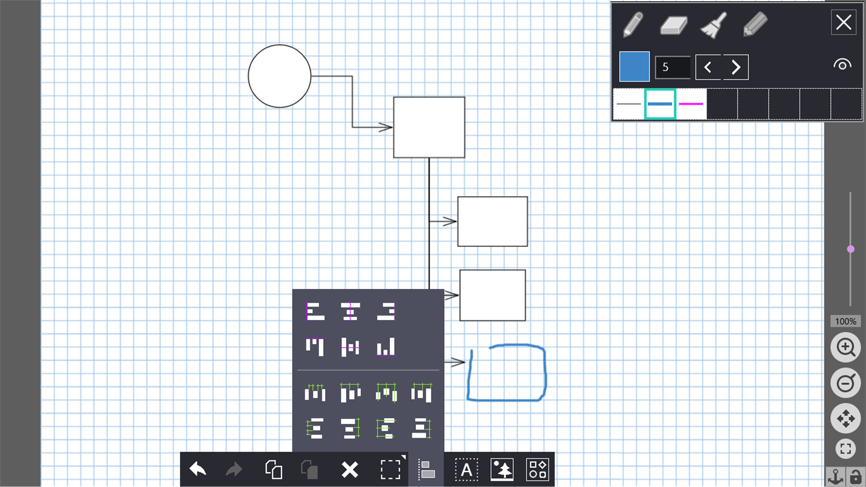
Task: Open the shapes library
Action: coord(537,470)
